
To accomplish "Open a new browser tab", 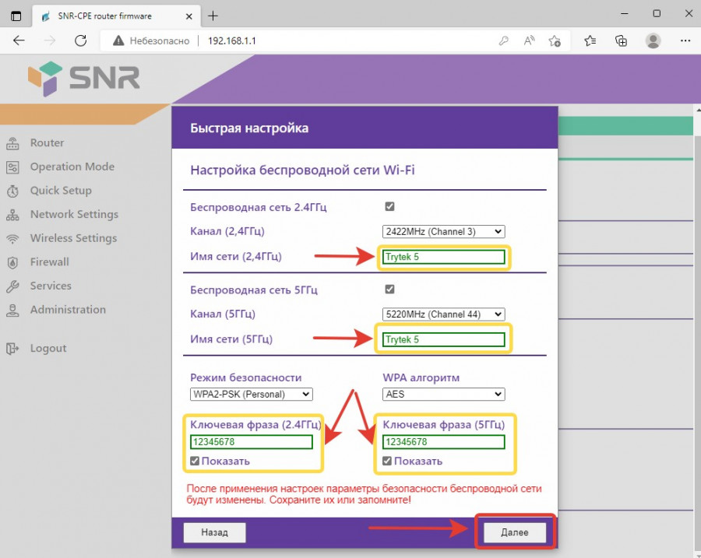I will 213,16.
